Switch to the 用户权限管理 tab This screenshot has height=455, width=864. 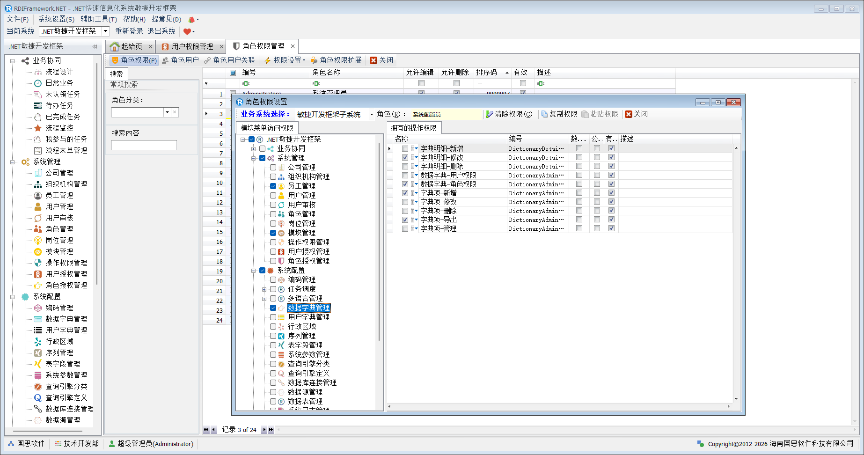(192, 46)
